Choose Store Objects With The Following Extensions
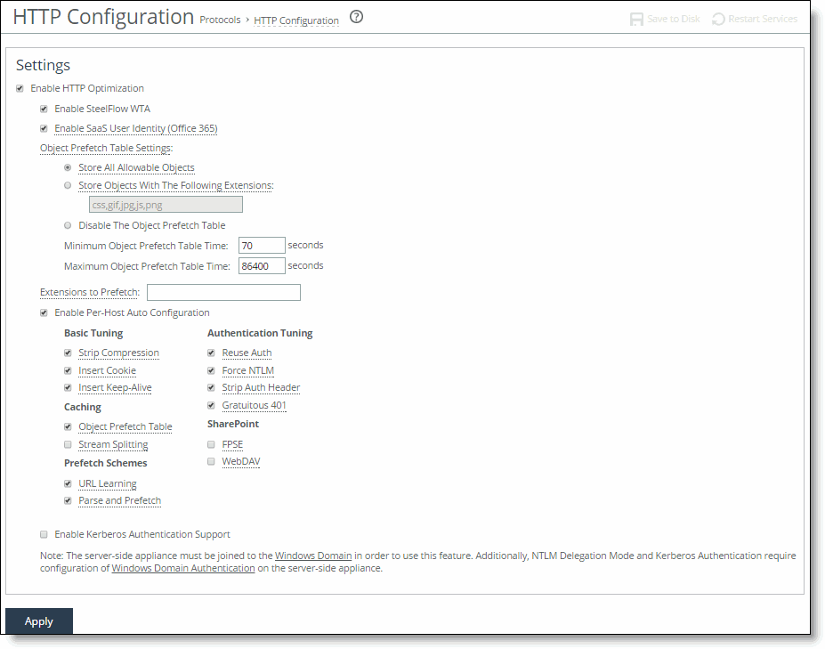 [x=68, y=185]
